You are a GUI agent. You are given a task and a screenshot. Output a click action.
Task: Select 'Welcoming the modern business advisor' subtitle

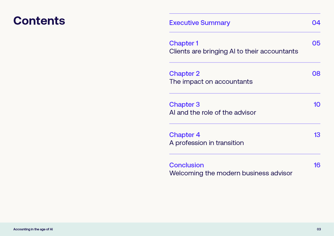(x=231, y=173)
